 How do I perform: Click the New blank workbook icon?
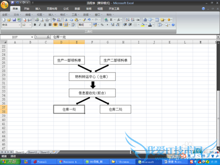click(4, 20)
